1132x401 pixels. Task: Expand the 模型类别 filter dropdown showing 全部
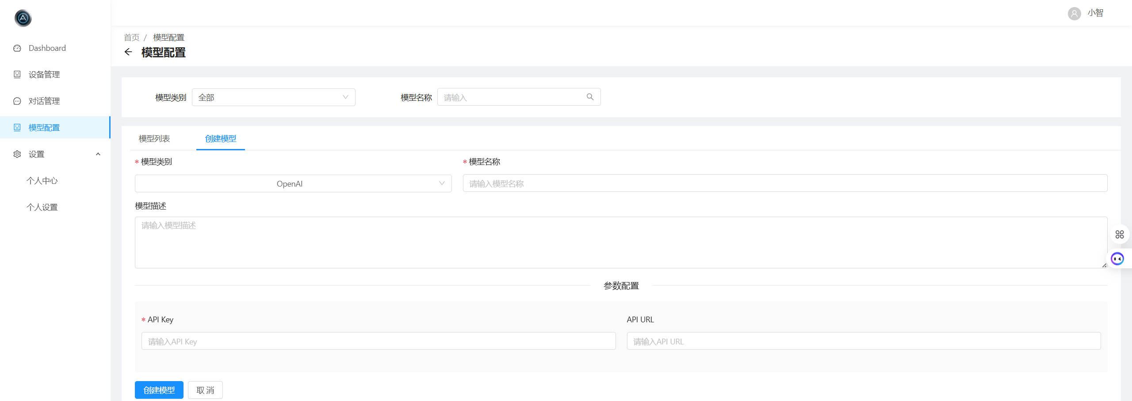pos(273,97)
